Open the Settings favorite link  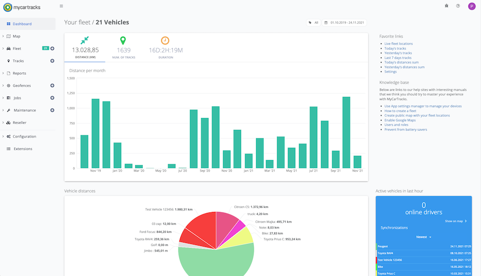coord(390,71)
